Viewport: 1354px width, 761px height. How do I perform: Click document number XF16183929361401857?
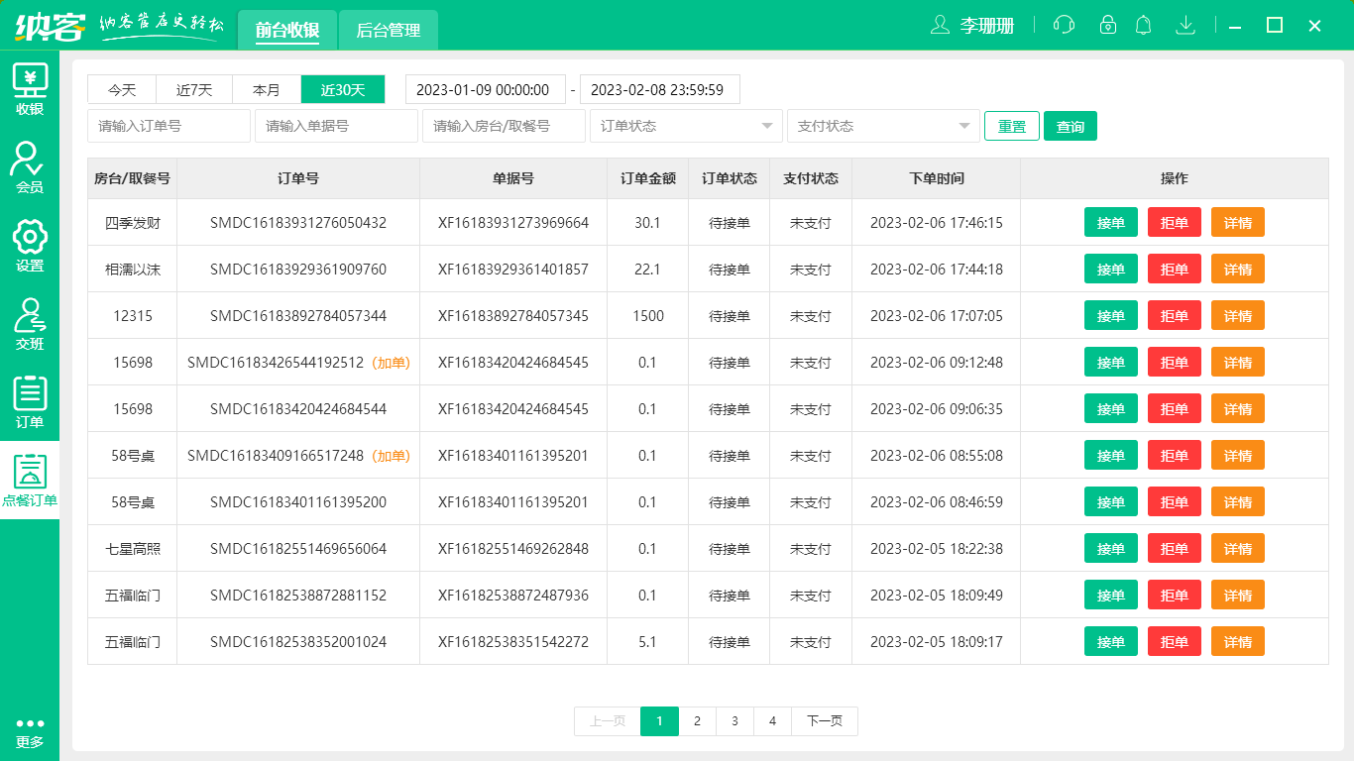(513, 270)
